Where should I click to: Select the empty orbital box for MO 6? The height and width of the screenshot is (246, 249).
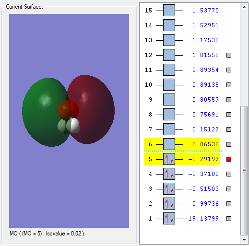(x=169, y=144)
